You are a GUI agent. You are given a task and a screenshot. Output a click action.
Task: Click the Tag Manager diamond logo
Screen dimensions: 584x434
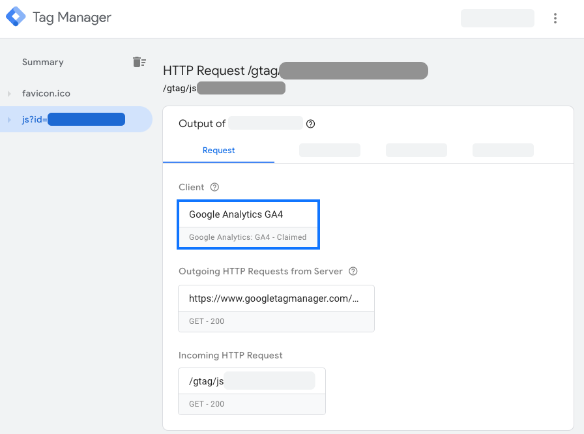16,17
